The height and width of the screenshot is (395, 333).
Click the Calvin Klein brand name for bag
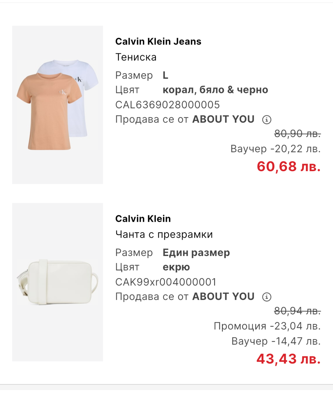coord(143,219)
